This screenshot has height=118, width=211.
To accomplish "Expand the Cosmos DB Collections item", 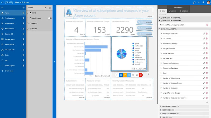I will pos(161,63).
